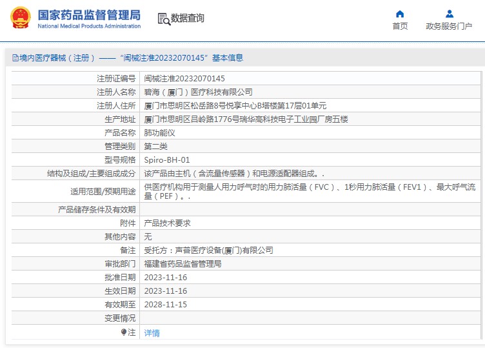This screenshot has width=485, height=348.
Task: Click product name 肺功能仪
Action: (159, 133)
